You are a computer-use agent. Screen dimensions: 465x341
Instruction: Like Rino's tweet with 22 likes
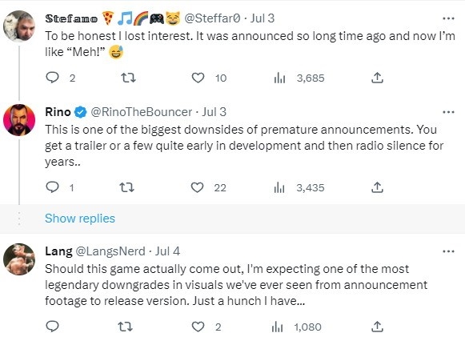coord(197,187)
